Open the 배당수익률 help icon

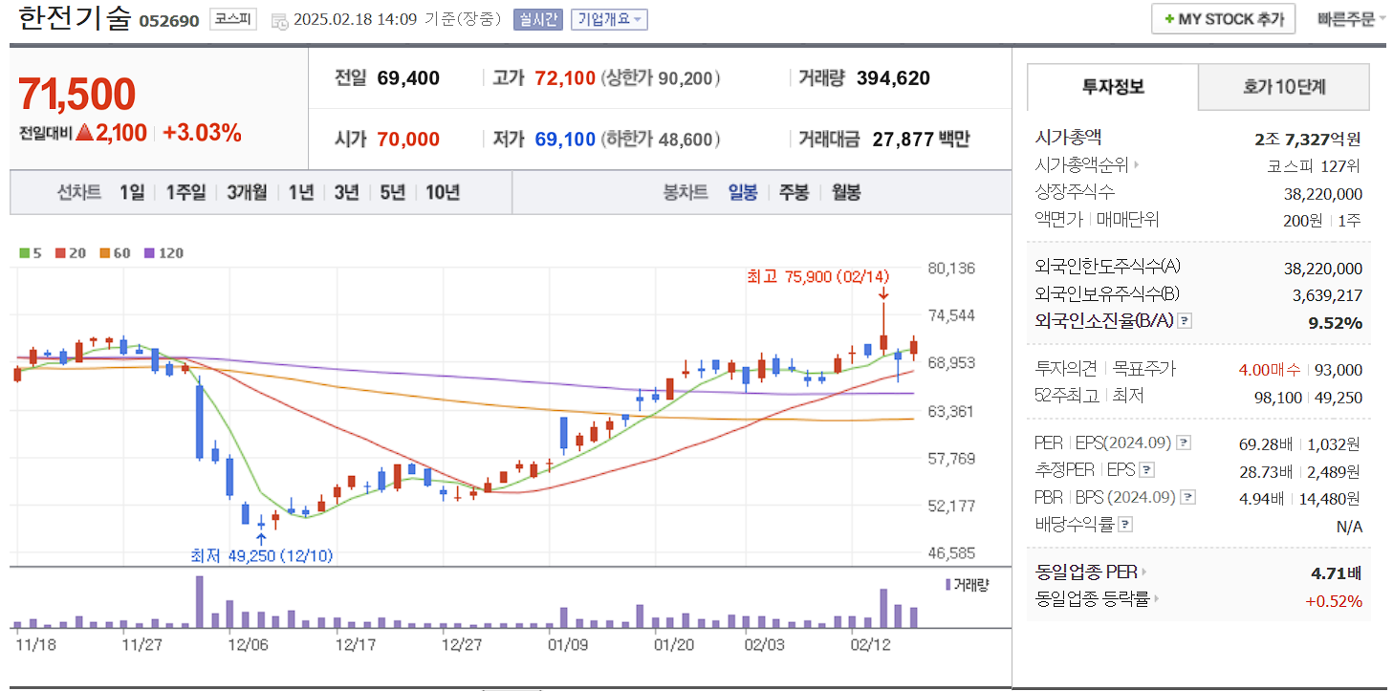point(1124,523)
